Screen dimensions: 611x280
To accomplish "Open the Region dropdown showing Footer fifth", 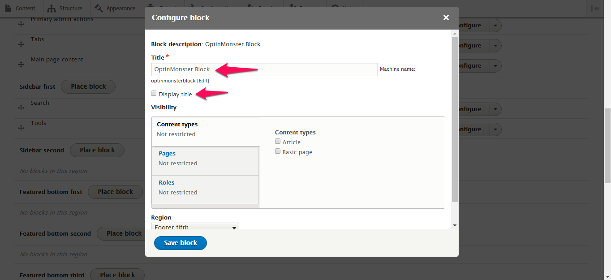I will coord(195,226).
